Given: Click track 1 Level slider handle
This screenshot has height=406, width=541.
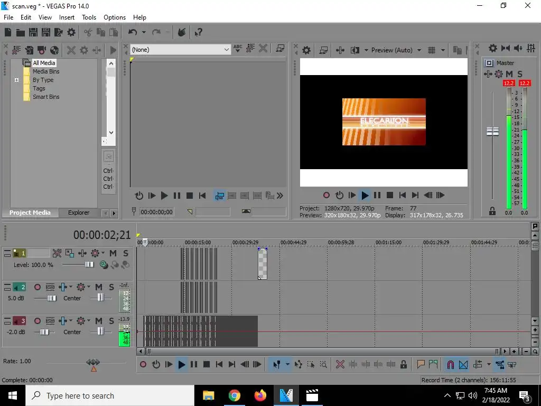Looking at the screenshot, I should point(89,264).
